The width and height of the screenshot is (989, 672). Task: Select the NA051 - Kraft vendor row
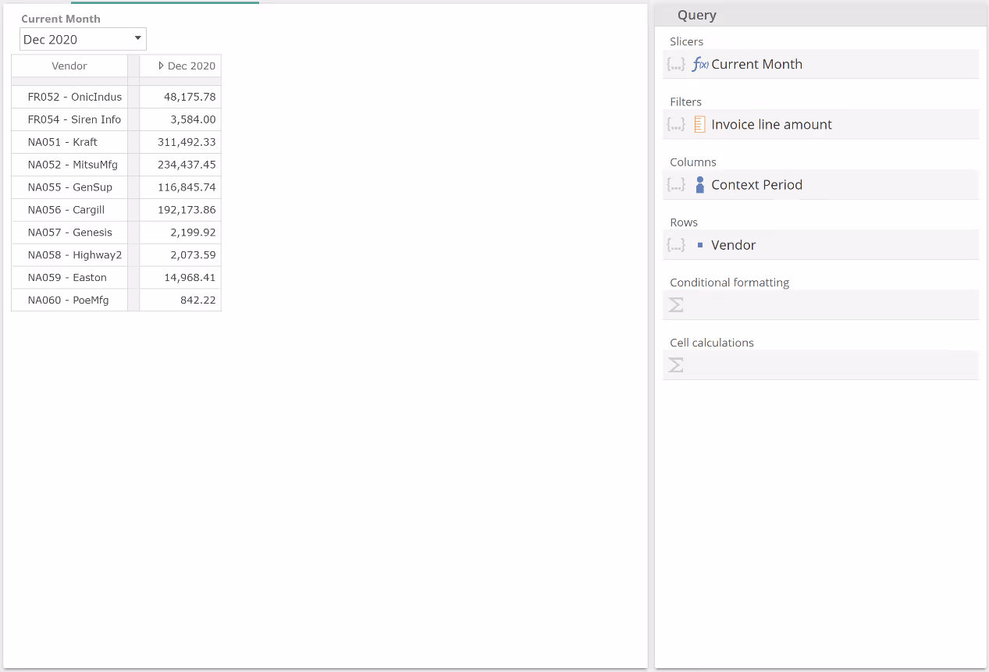pyautogui.click(x=62, y=143)
